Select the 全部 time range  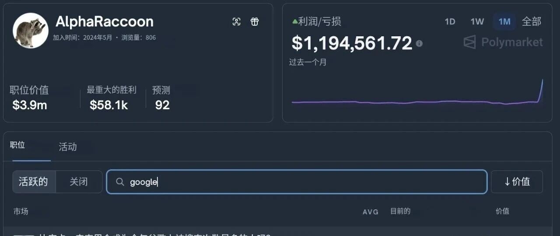[532, 21]
